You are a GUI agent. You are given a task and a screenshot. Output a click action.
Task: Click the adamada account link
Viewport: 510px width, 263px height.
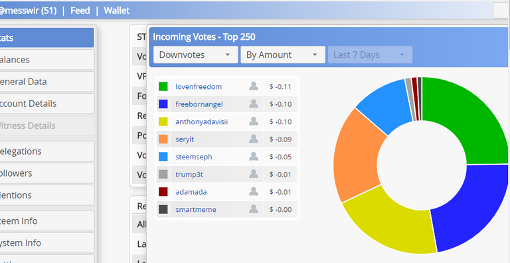pyautogui.click(x=191, y=192)
